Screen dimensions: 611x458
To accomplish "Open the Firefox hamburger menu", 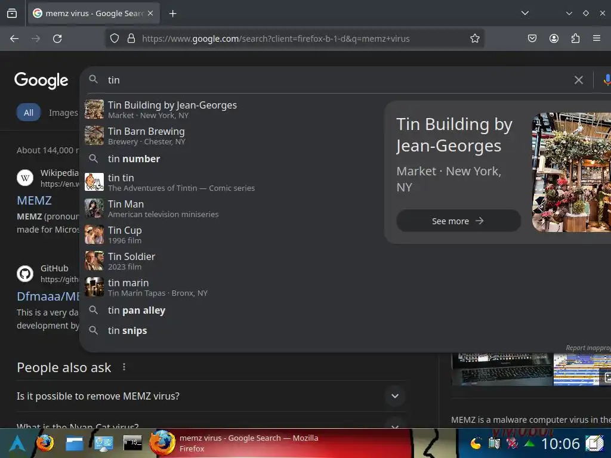I will pos(597,39).
